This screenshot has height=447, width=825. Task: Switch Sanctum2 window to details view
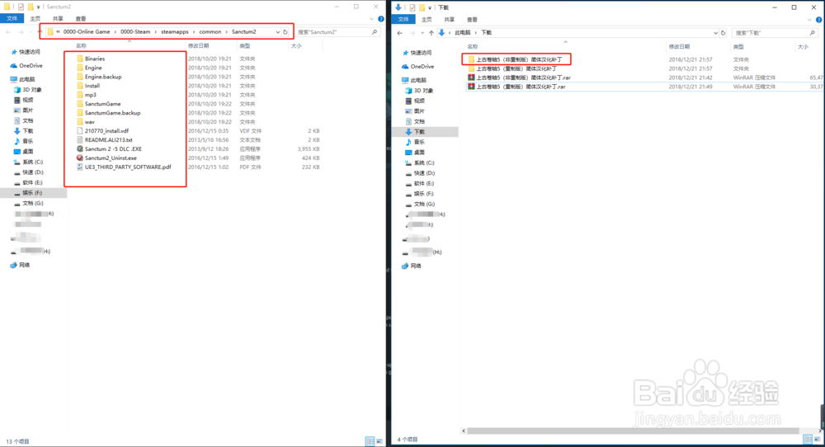click(x=370, y=440)
